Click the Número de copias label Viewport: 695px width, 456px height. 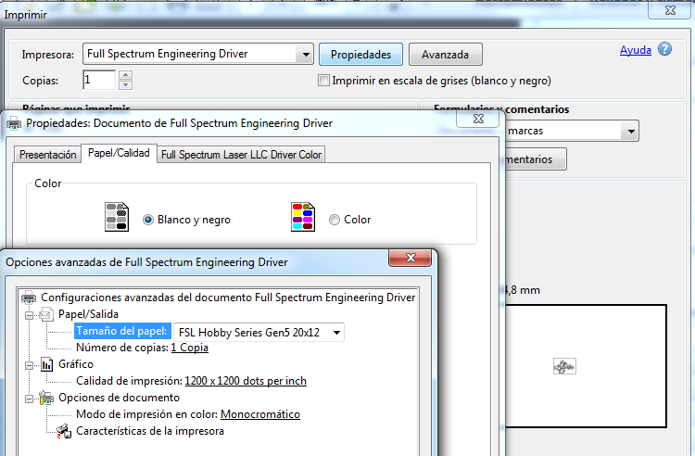122,348
